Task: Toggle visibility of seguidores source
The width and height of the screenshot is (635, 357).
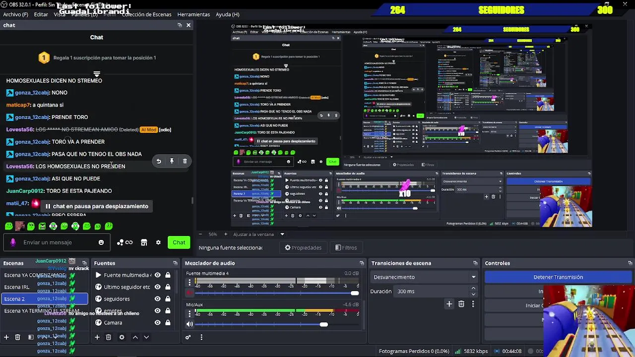Action: tap(157, 299)
